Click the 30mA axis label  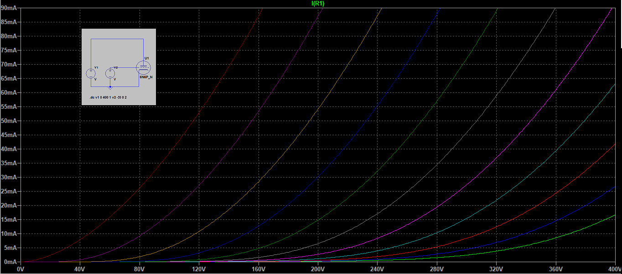tap(9, 177)
